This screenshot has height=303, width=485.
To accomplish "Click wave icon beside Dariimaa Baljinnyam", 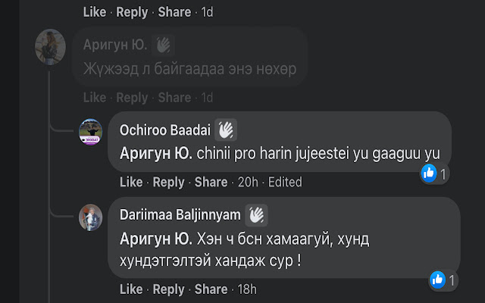I will (x=256, y=215).
